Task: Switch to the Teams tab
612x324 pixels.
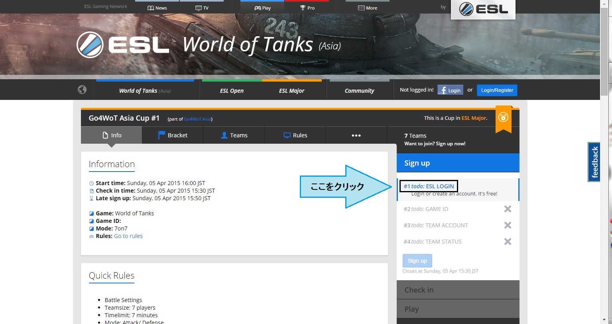Action: point(234,135)
